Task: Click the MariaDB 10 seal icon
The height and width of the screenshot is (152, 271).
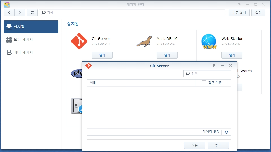Action: (x=144, y=41)
